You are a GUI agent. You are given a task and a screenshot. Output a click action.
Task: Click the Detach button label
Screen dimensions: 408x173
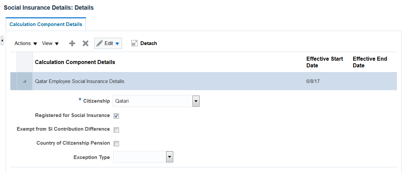click(x=149, y=43)
